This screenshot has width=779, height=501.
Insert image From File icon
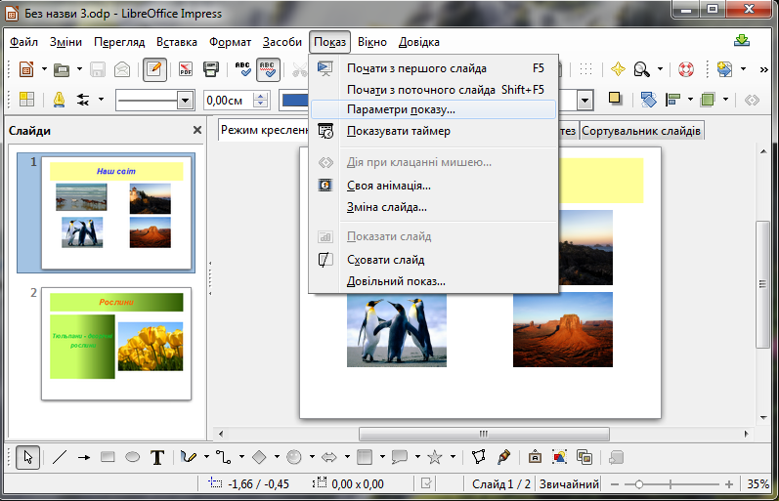pos(559,457)
